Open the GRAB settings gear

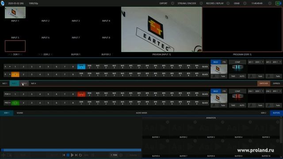click(245, 3)
